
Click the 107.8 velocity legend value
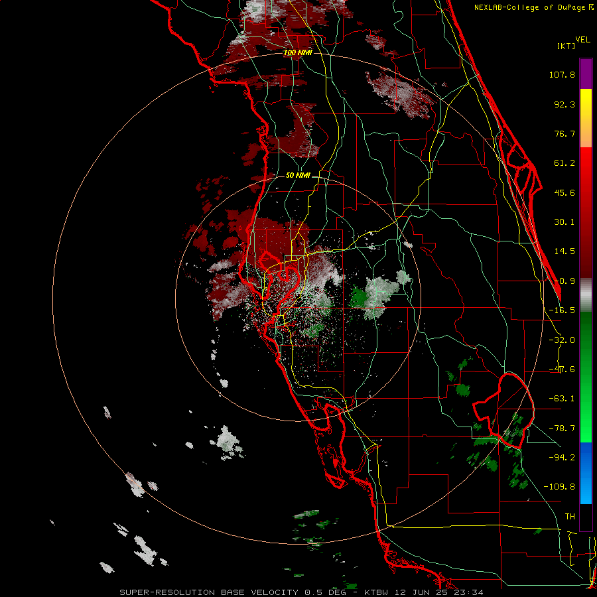[x=562, y=74]
